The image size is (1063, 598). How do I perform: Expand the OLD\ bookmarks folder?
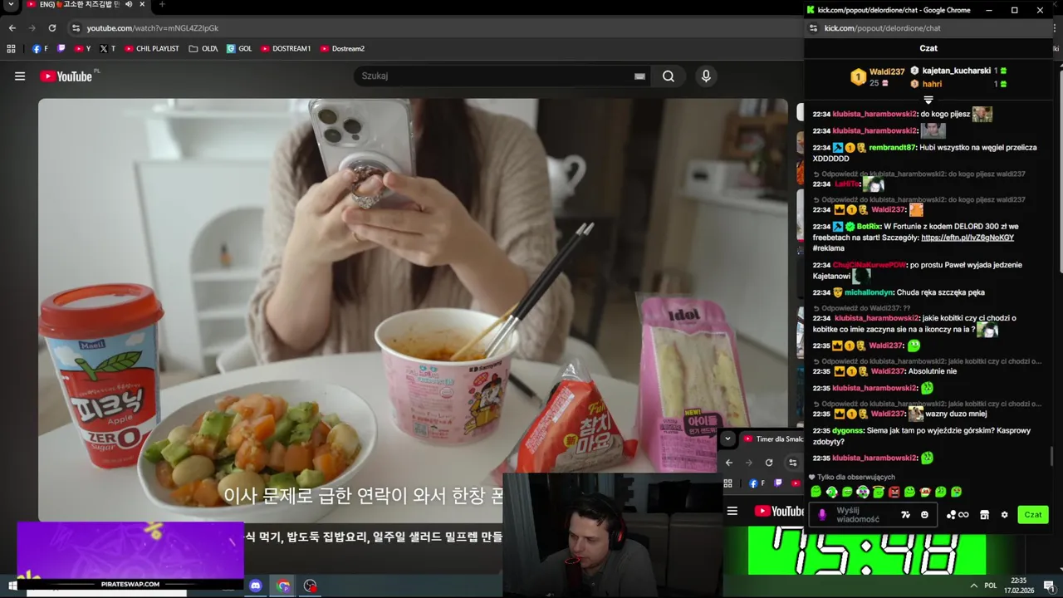tap(203, 49)
